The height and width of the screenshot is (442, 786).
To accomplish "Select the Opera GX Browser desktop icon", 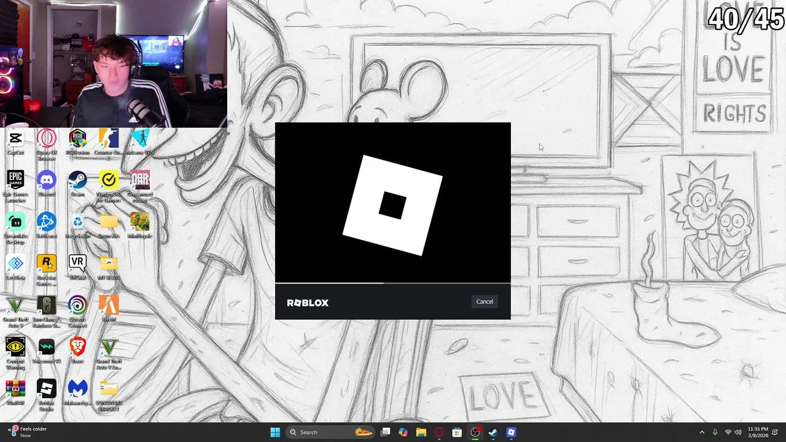I will [x=47, y=145].
